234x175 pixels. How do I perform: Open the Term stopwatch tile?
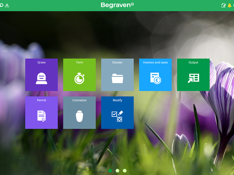(79, 75)
